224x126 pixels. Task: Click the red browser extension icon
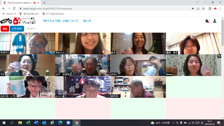coord(215,8)
